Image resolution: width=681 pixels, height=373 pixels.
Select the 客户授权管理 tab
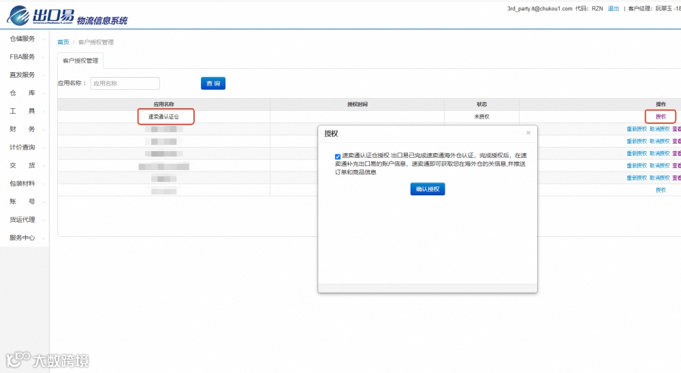click(80, 61)
